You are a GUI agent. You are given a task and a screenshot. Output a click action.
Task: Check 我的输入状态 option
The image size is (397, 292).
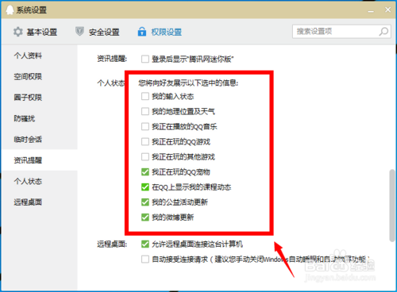click(x=145, y=96)
